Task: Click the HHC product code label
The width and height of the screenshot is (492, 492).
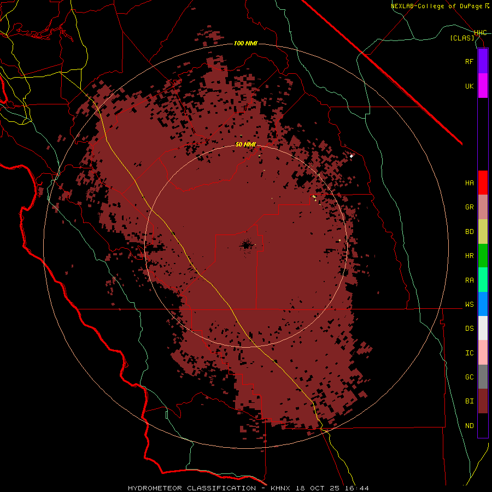Action: coord(480,33)
